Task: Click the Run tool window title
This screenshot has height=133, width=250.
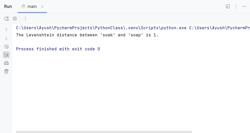Action: 8,7
